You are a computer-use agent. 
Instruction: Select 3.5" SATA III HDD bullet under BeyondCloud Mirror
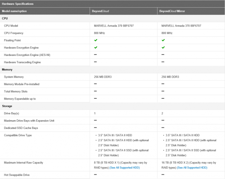point(183,135)
